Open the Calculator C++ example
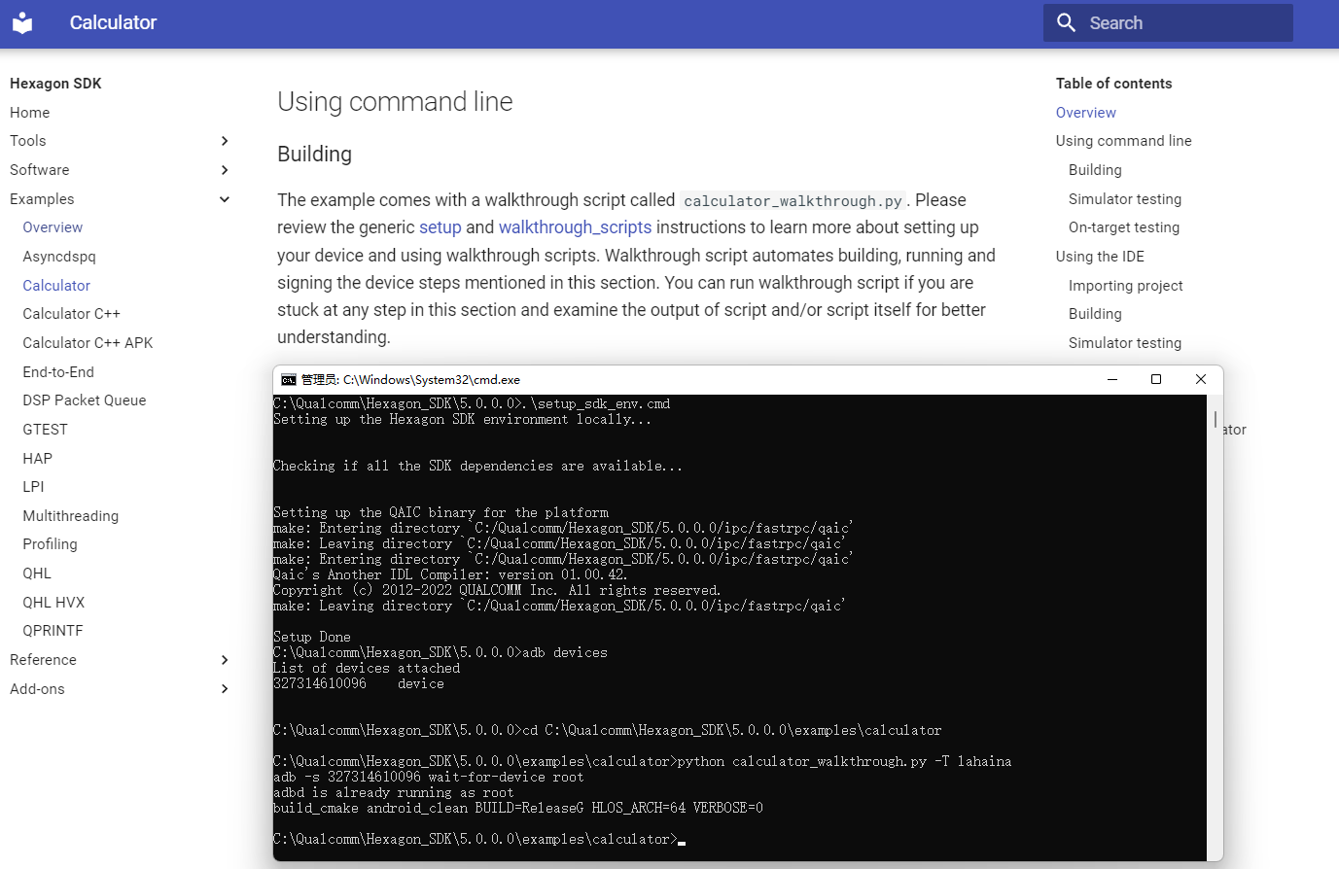The height and width of the screenshot is (869, 1339). tap(71, 314)
